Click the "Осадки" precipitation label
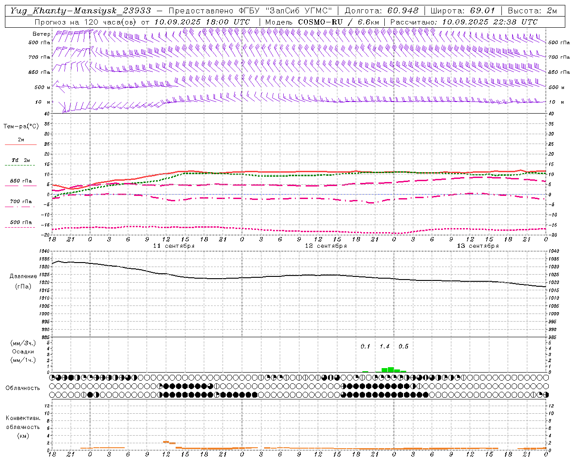 (x=23, y=352)
